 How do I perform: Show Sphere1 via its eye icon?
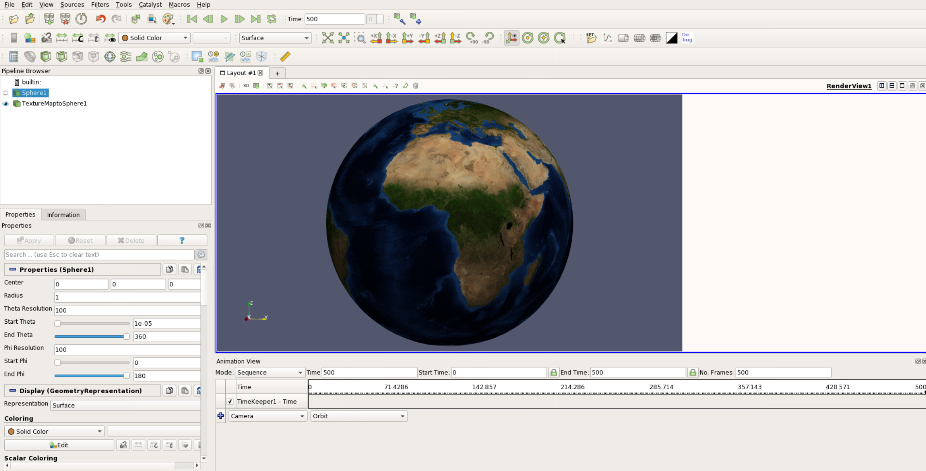5,93
